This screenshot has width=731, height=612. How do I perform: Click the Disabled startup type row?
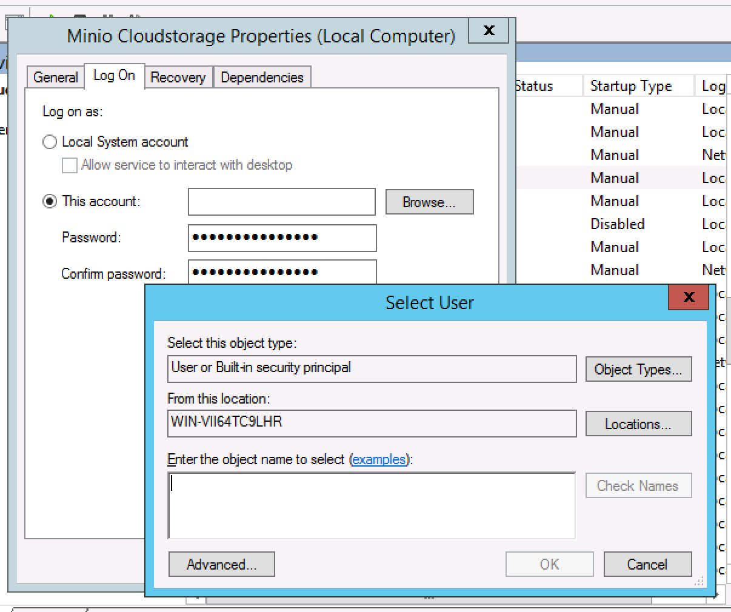618,224
